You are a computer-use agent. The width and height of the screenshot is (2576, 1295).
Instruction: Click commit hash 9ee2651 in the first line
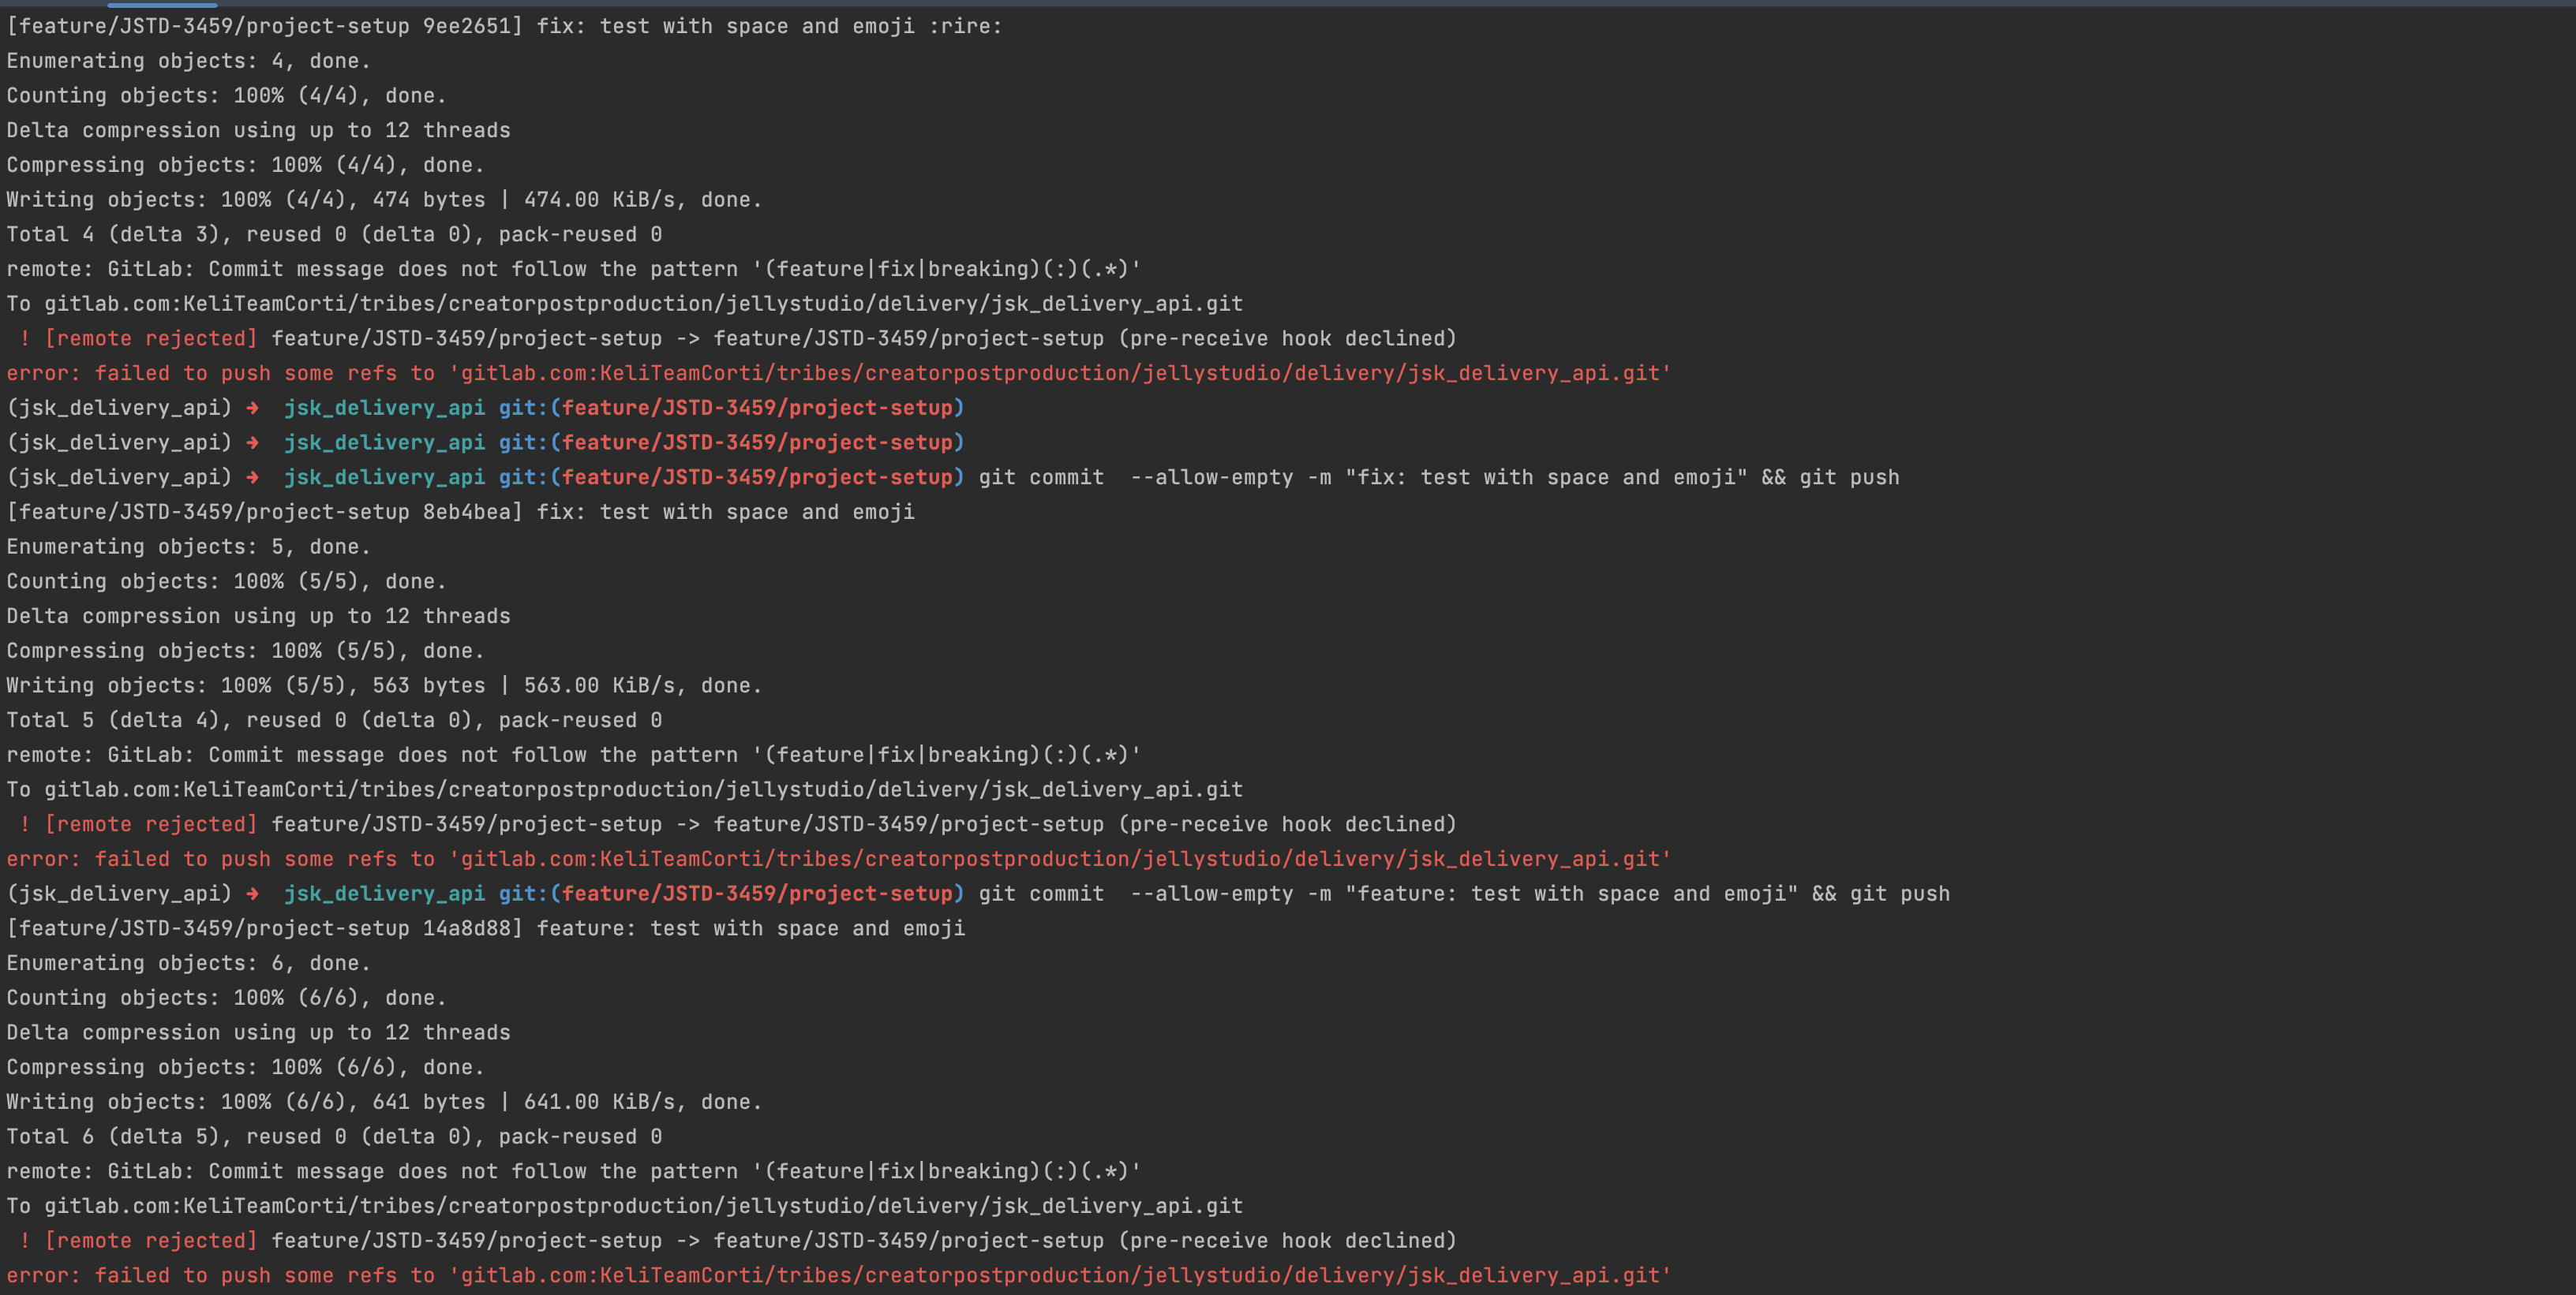(x=467, y=26)
